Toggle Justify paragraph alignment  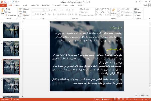pyautogui.click(x=66, y=14)
